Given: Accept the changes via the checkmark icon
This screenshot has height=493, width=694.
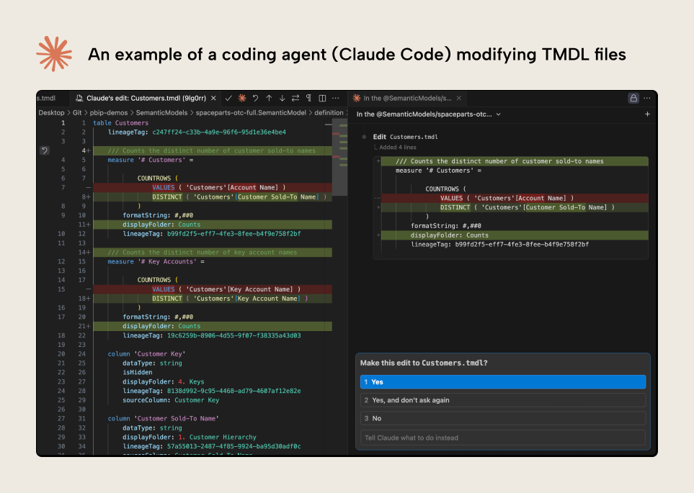Looking at the screenshot, I should (x=228, y=98).
